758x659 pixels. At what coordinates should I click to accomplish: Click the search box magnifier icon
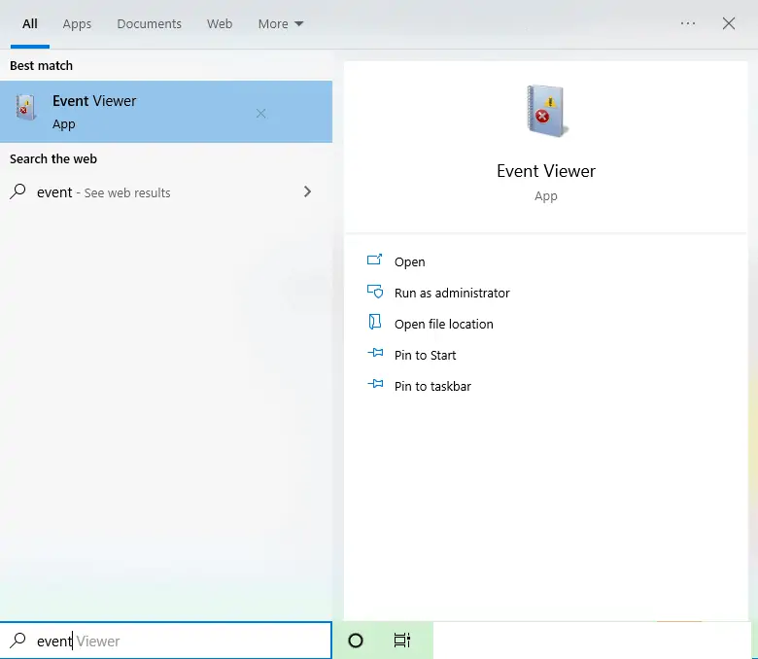pos(17,641)
